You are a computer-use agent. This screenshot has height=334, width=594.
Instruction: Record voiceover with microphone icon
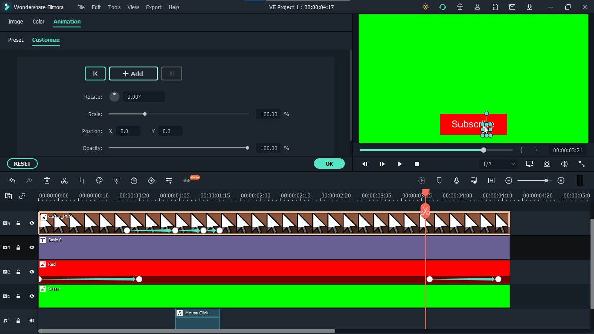click(457, 180)
